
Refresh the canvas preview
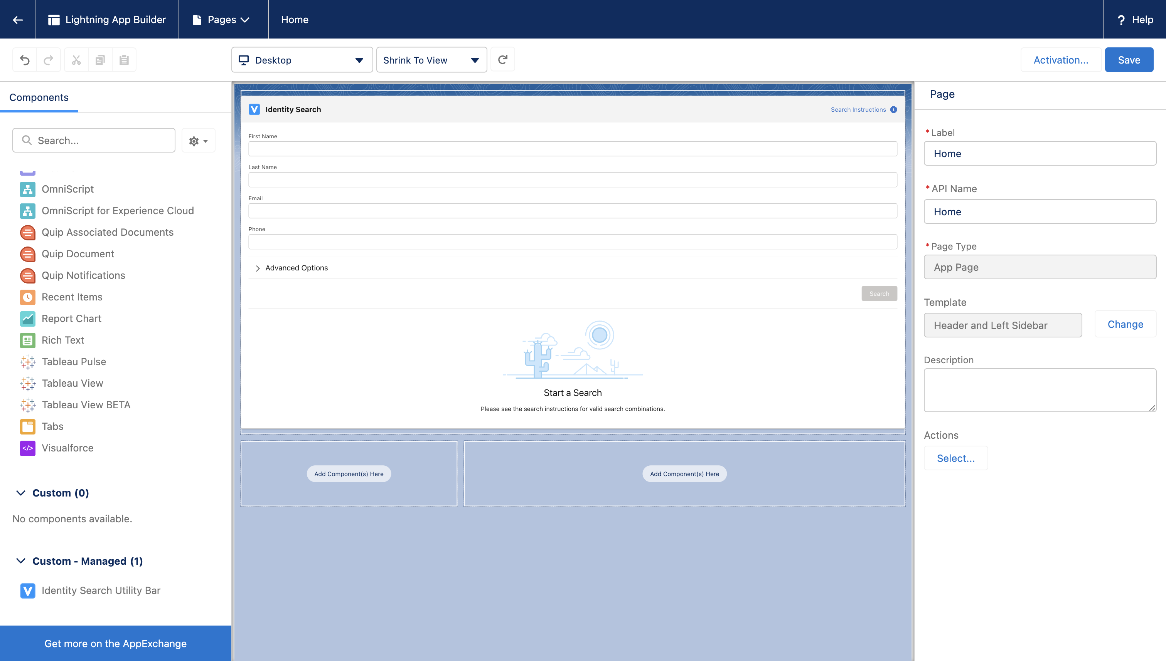tap(502, 59)
